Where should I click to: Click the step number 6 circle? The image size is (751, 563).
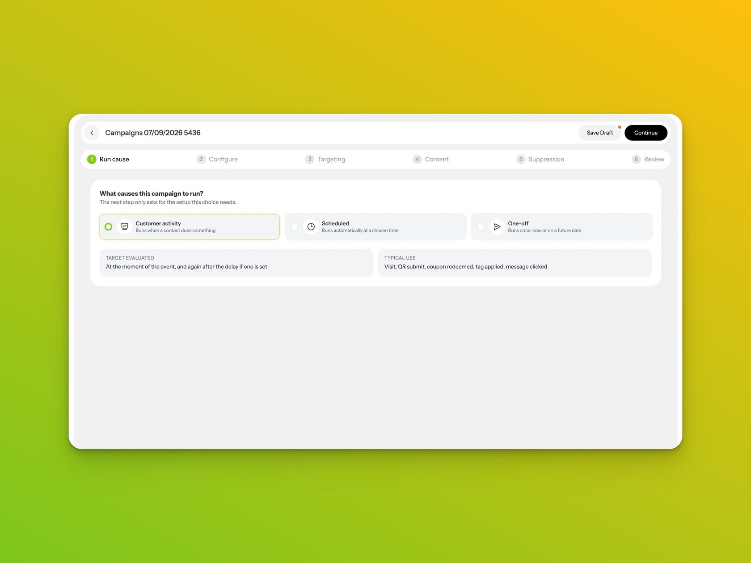click(x=636, y=159)
